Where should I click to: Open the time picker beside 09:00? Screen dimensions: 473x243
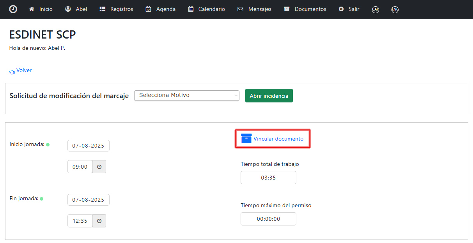(99, 167)
